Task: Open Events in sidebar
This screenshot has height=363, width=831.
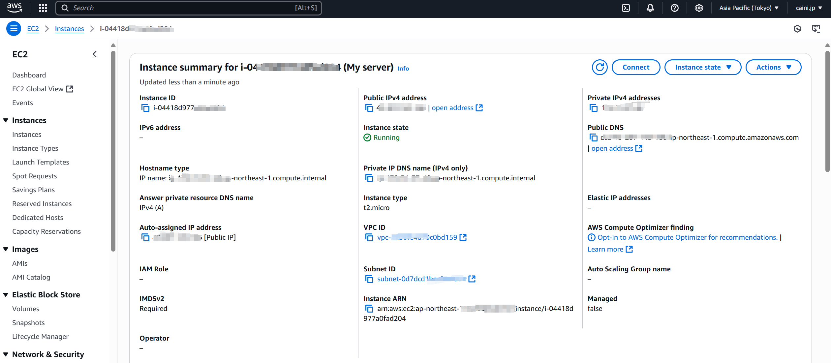Action: 22,103
